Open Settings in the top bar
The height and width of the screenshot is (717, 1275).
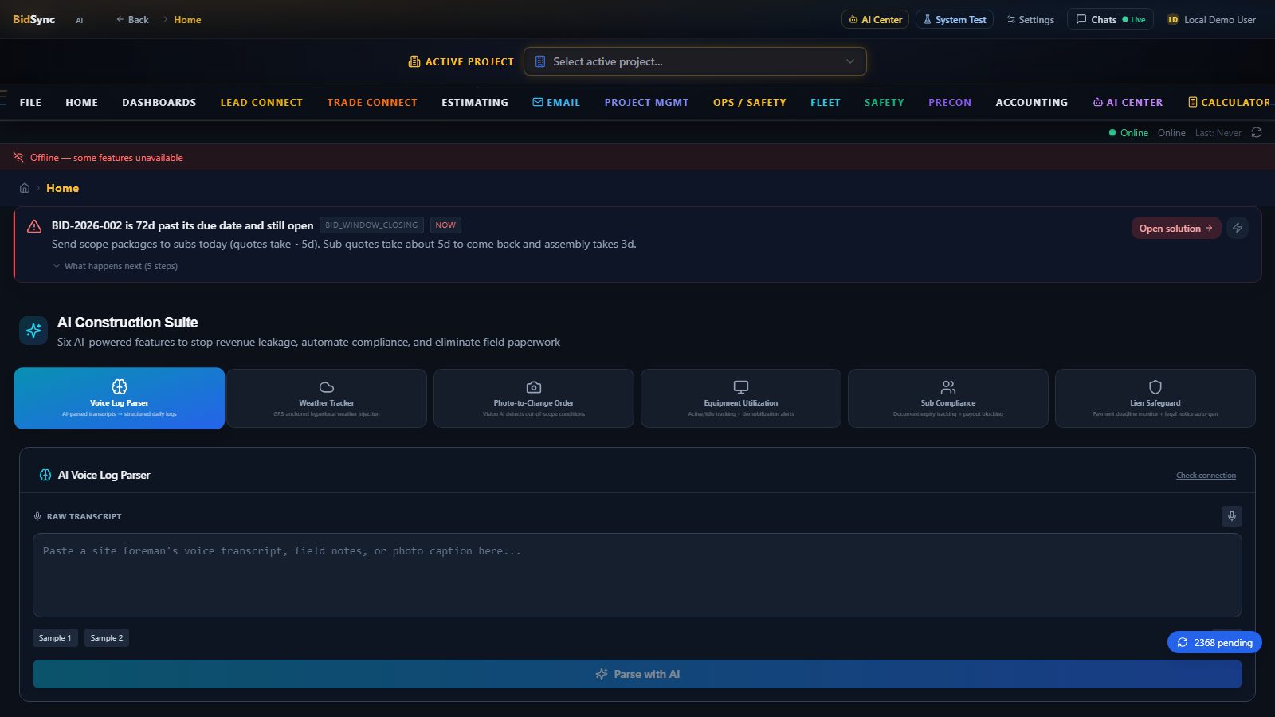click(1030, 19)
